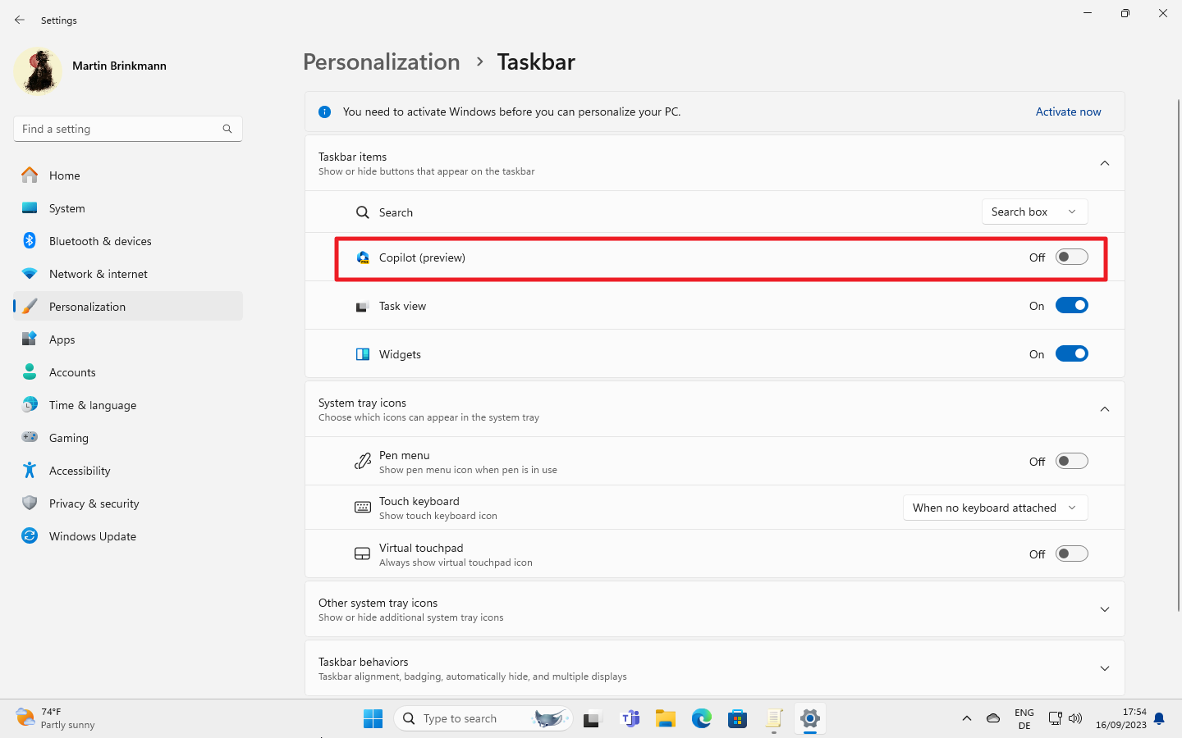The height and width of the screenshot is (738, 1182).
Task: Enable the Virtual touchpad toggle
Action: (1071, 554)
